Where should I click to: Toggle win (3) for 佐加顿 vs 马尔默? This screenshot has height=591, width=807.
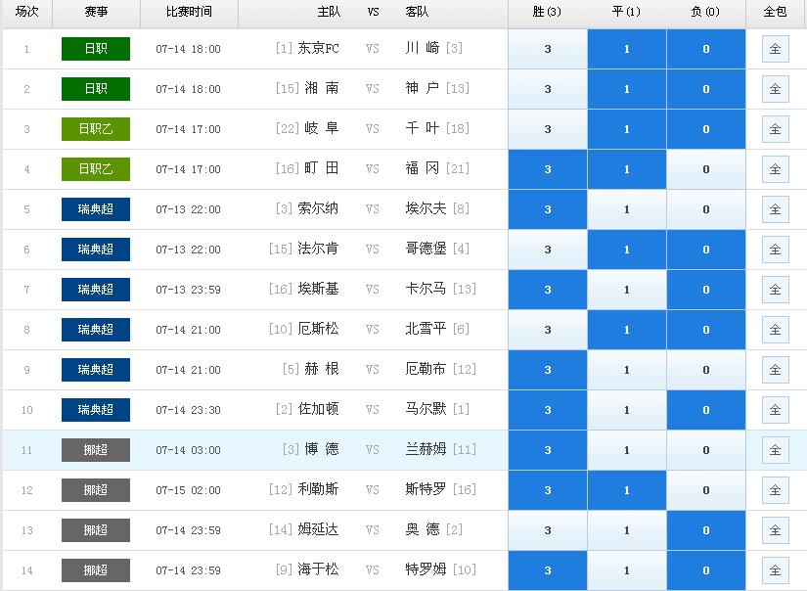[x=548, y=410]
